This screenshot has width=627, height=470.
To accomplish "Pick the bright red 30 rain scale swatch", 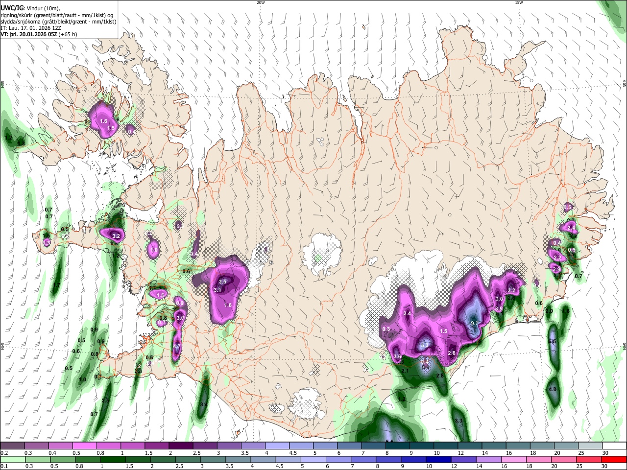I will (614, 459).
